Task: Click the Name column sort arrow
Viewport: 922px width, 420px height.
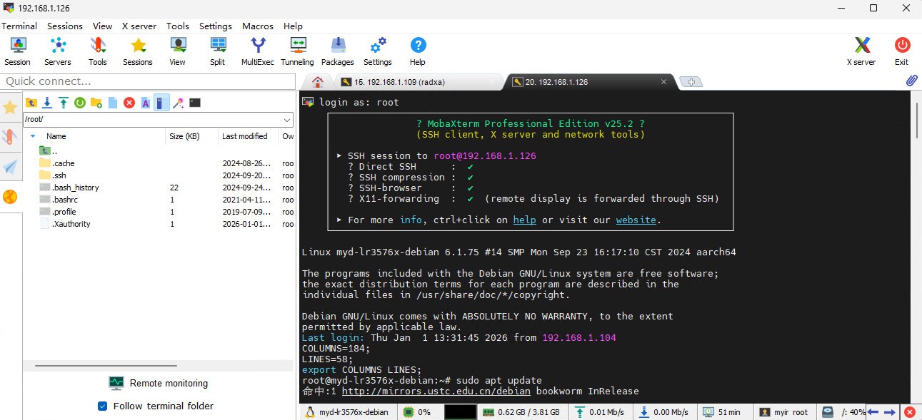Action: pyautogui.click(x=33, y=136)
